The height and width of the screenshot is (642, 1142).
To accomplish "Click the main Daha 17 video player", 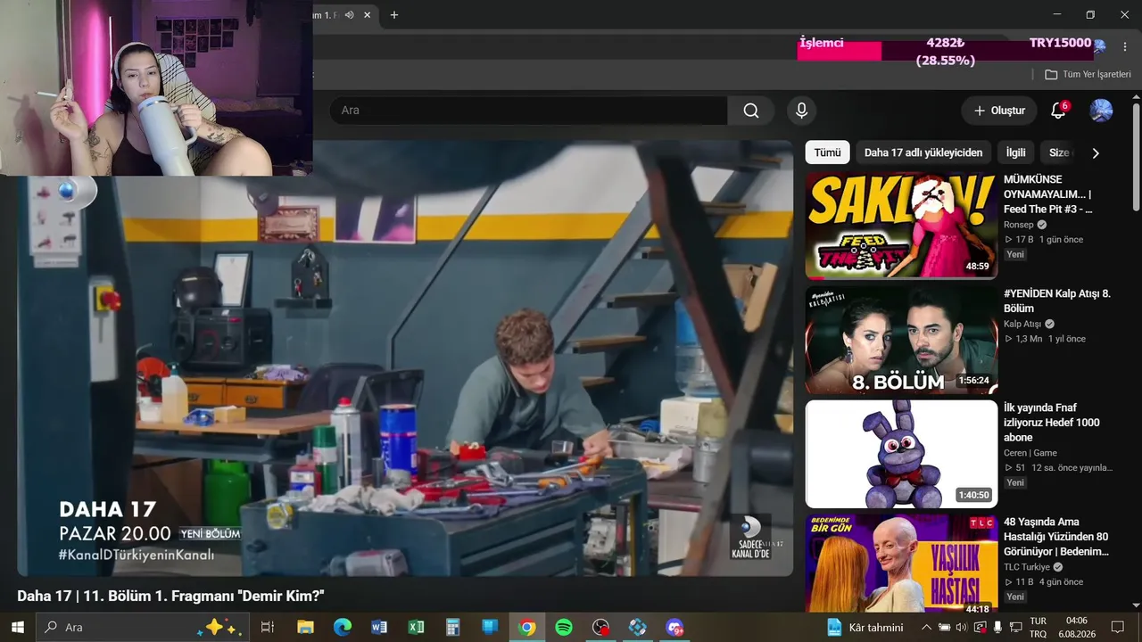I will pyautogui.click(x=405, y=358).
